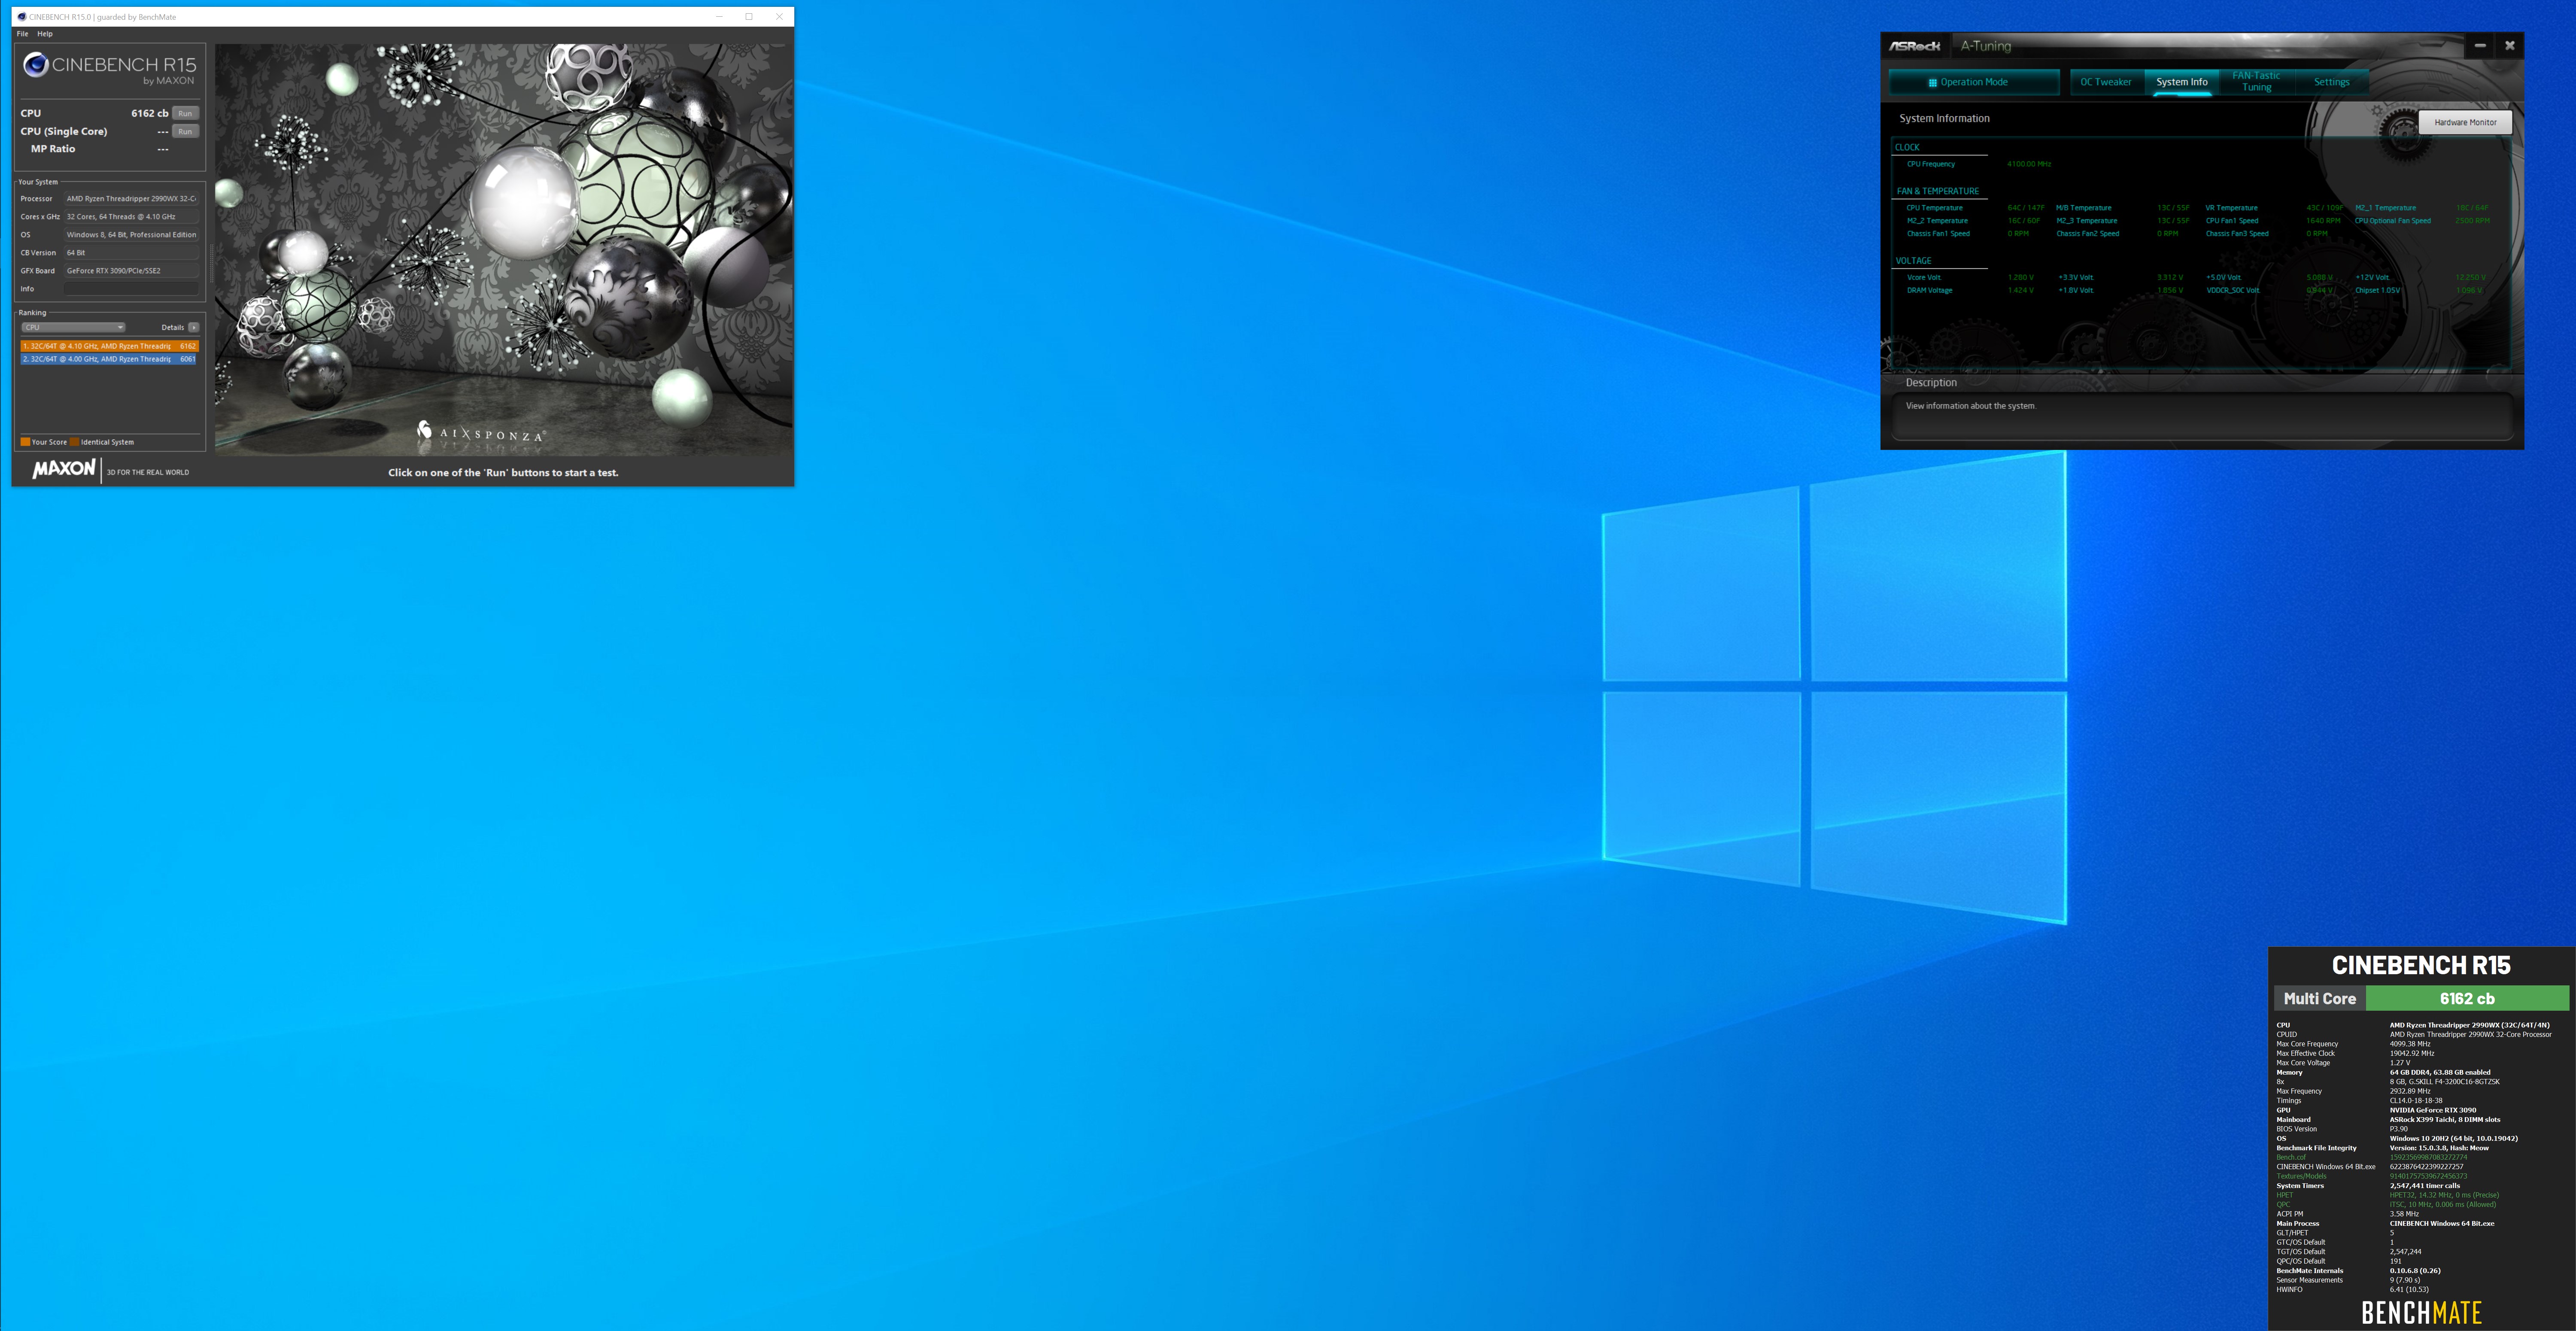
Task: Click the Vcore Volt 1.280 V value
Action: pyautogui.click(x=2020, y=277)
